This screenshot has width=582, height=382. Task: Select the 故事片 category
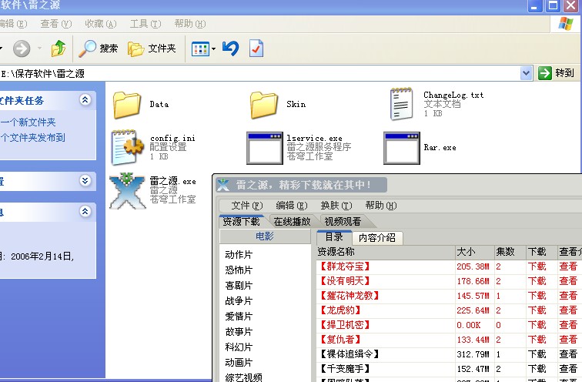coord(239,331)
